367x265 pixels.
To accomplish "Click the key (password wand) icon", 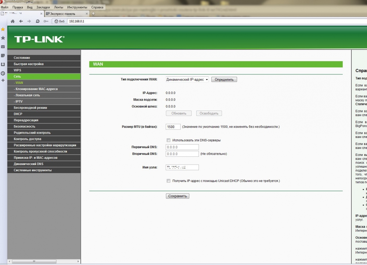I will (x=46, y=21).
